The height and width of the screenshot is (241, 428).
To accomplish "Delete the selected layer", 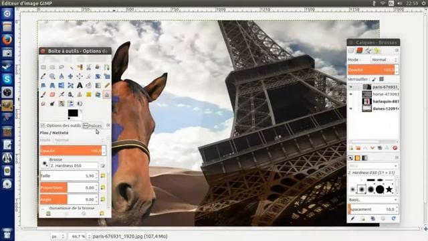I will [x=395, y=148].
